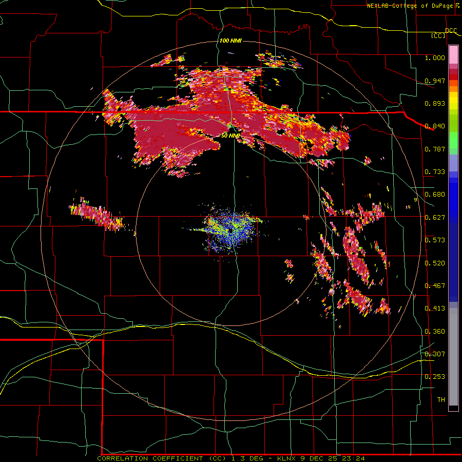Select the 0.787 scale value

pos(435,149)
